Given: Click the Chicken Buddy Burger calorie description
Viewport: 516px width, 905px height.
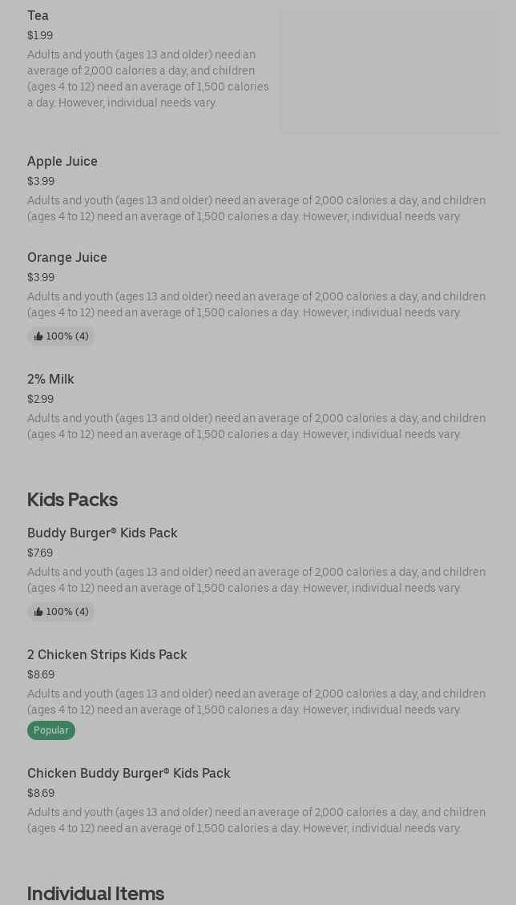Looking at the screenshot, I should [256, 820].
